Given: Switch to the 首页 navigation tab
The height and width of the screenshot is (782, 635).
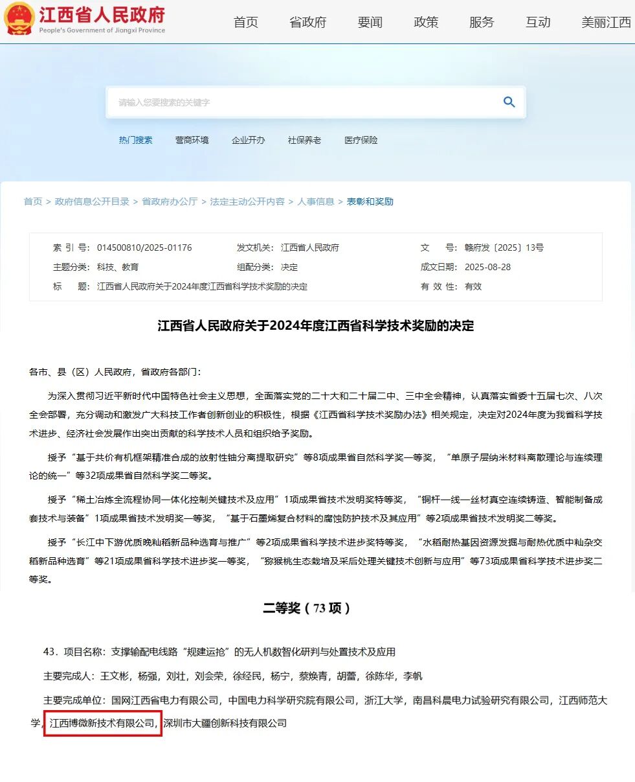Looking at the screenshot, I should click(245, 21).
